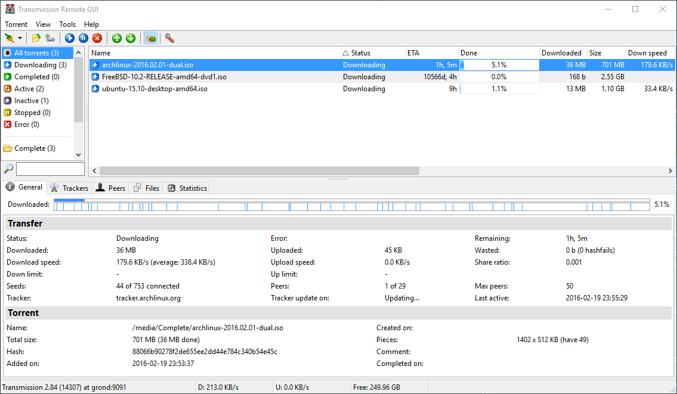Viewport: 677px width, 394px height.
Task: Open the Torrent menu
Action: point(16,24)
